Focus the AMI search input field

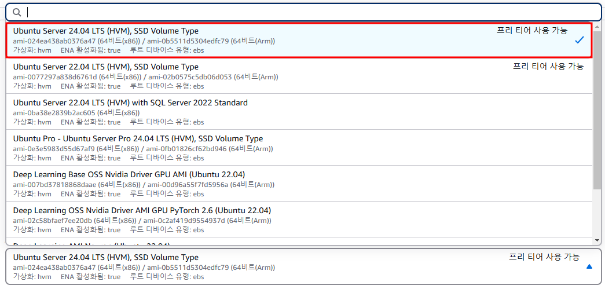(303, 12)
